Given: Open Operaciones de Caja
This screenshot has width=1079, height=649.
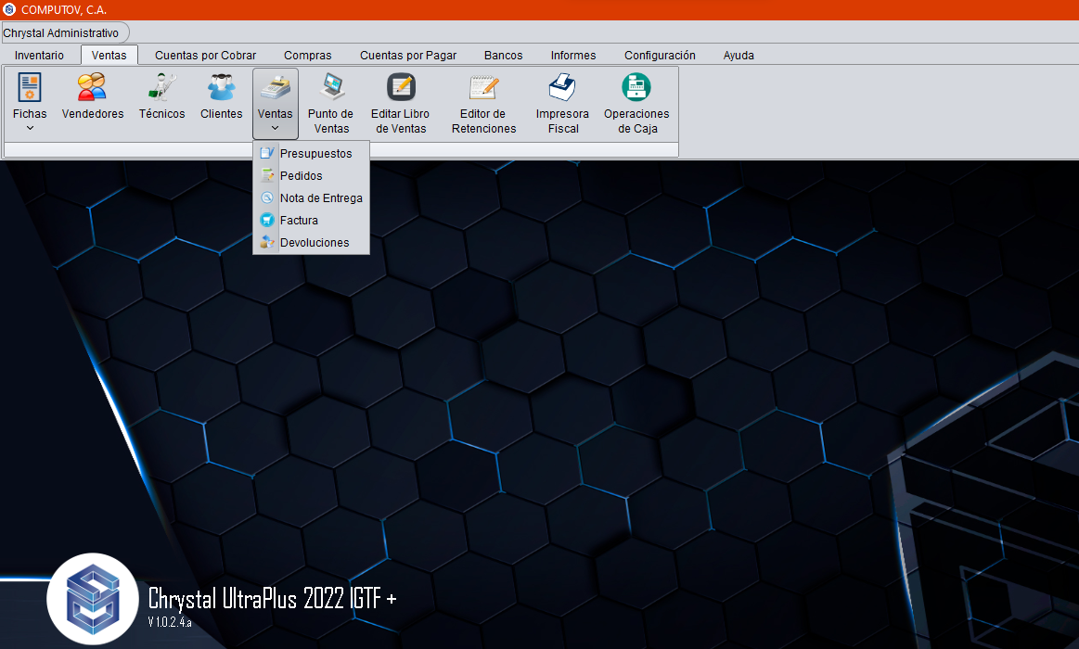Looking at the screenshot, I should tap(636, 103).
